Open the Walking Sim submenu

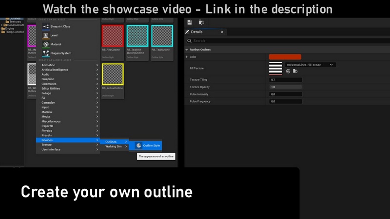point(114,146)
